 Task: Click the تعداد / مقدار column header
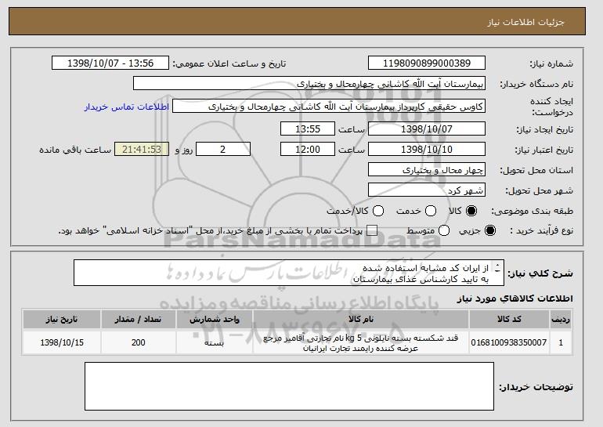point(138,320)
